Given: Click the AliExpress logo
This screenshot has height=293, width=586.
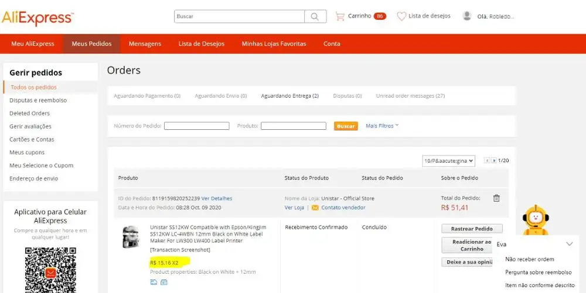Looking at the screenshot, I should [x=38, y=18].
